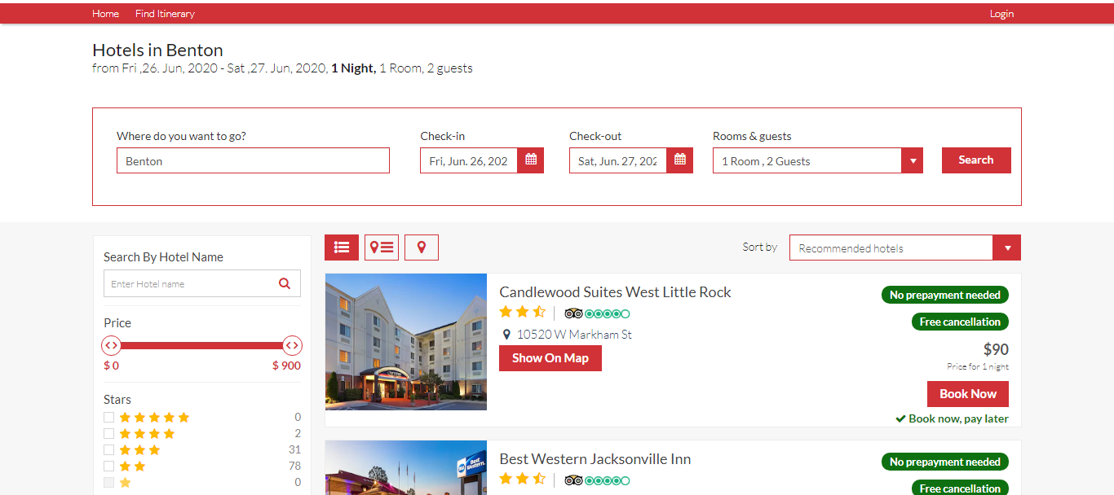Book Candlewood Suites West Little Rock now
Viewport: 1114px width, 495px height.
tap(968, 394)
